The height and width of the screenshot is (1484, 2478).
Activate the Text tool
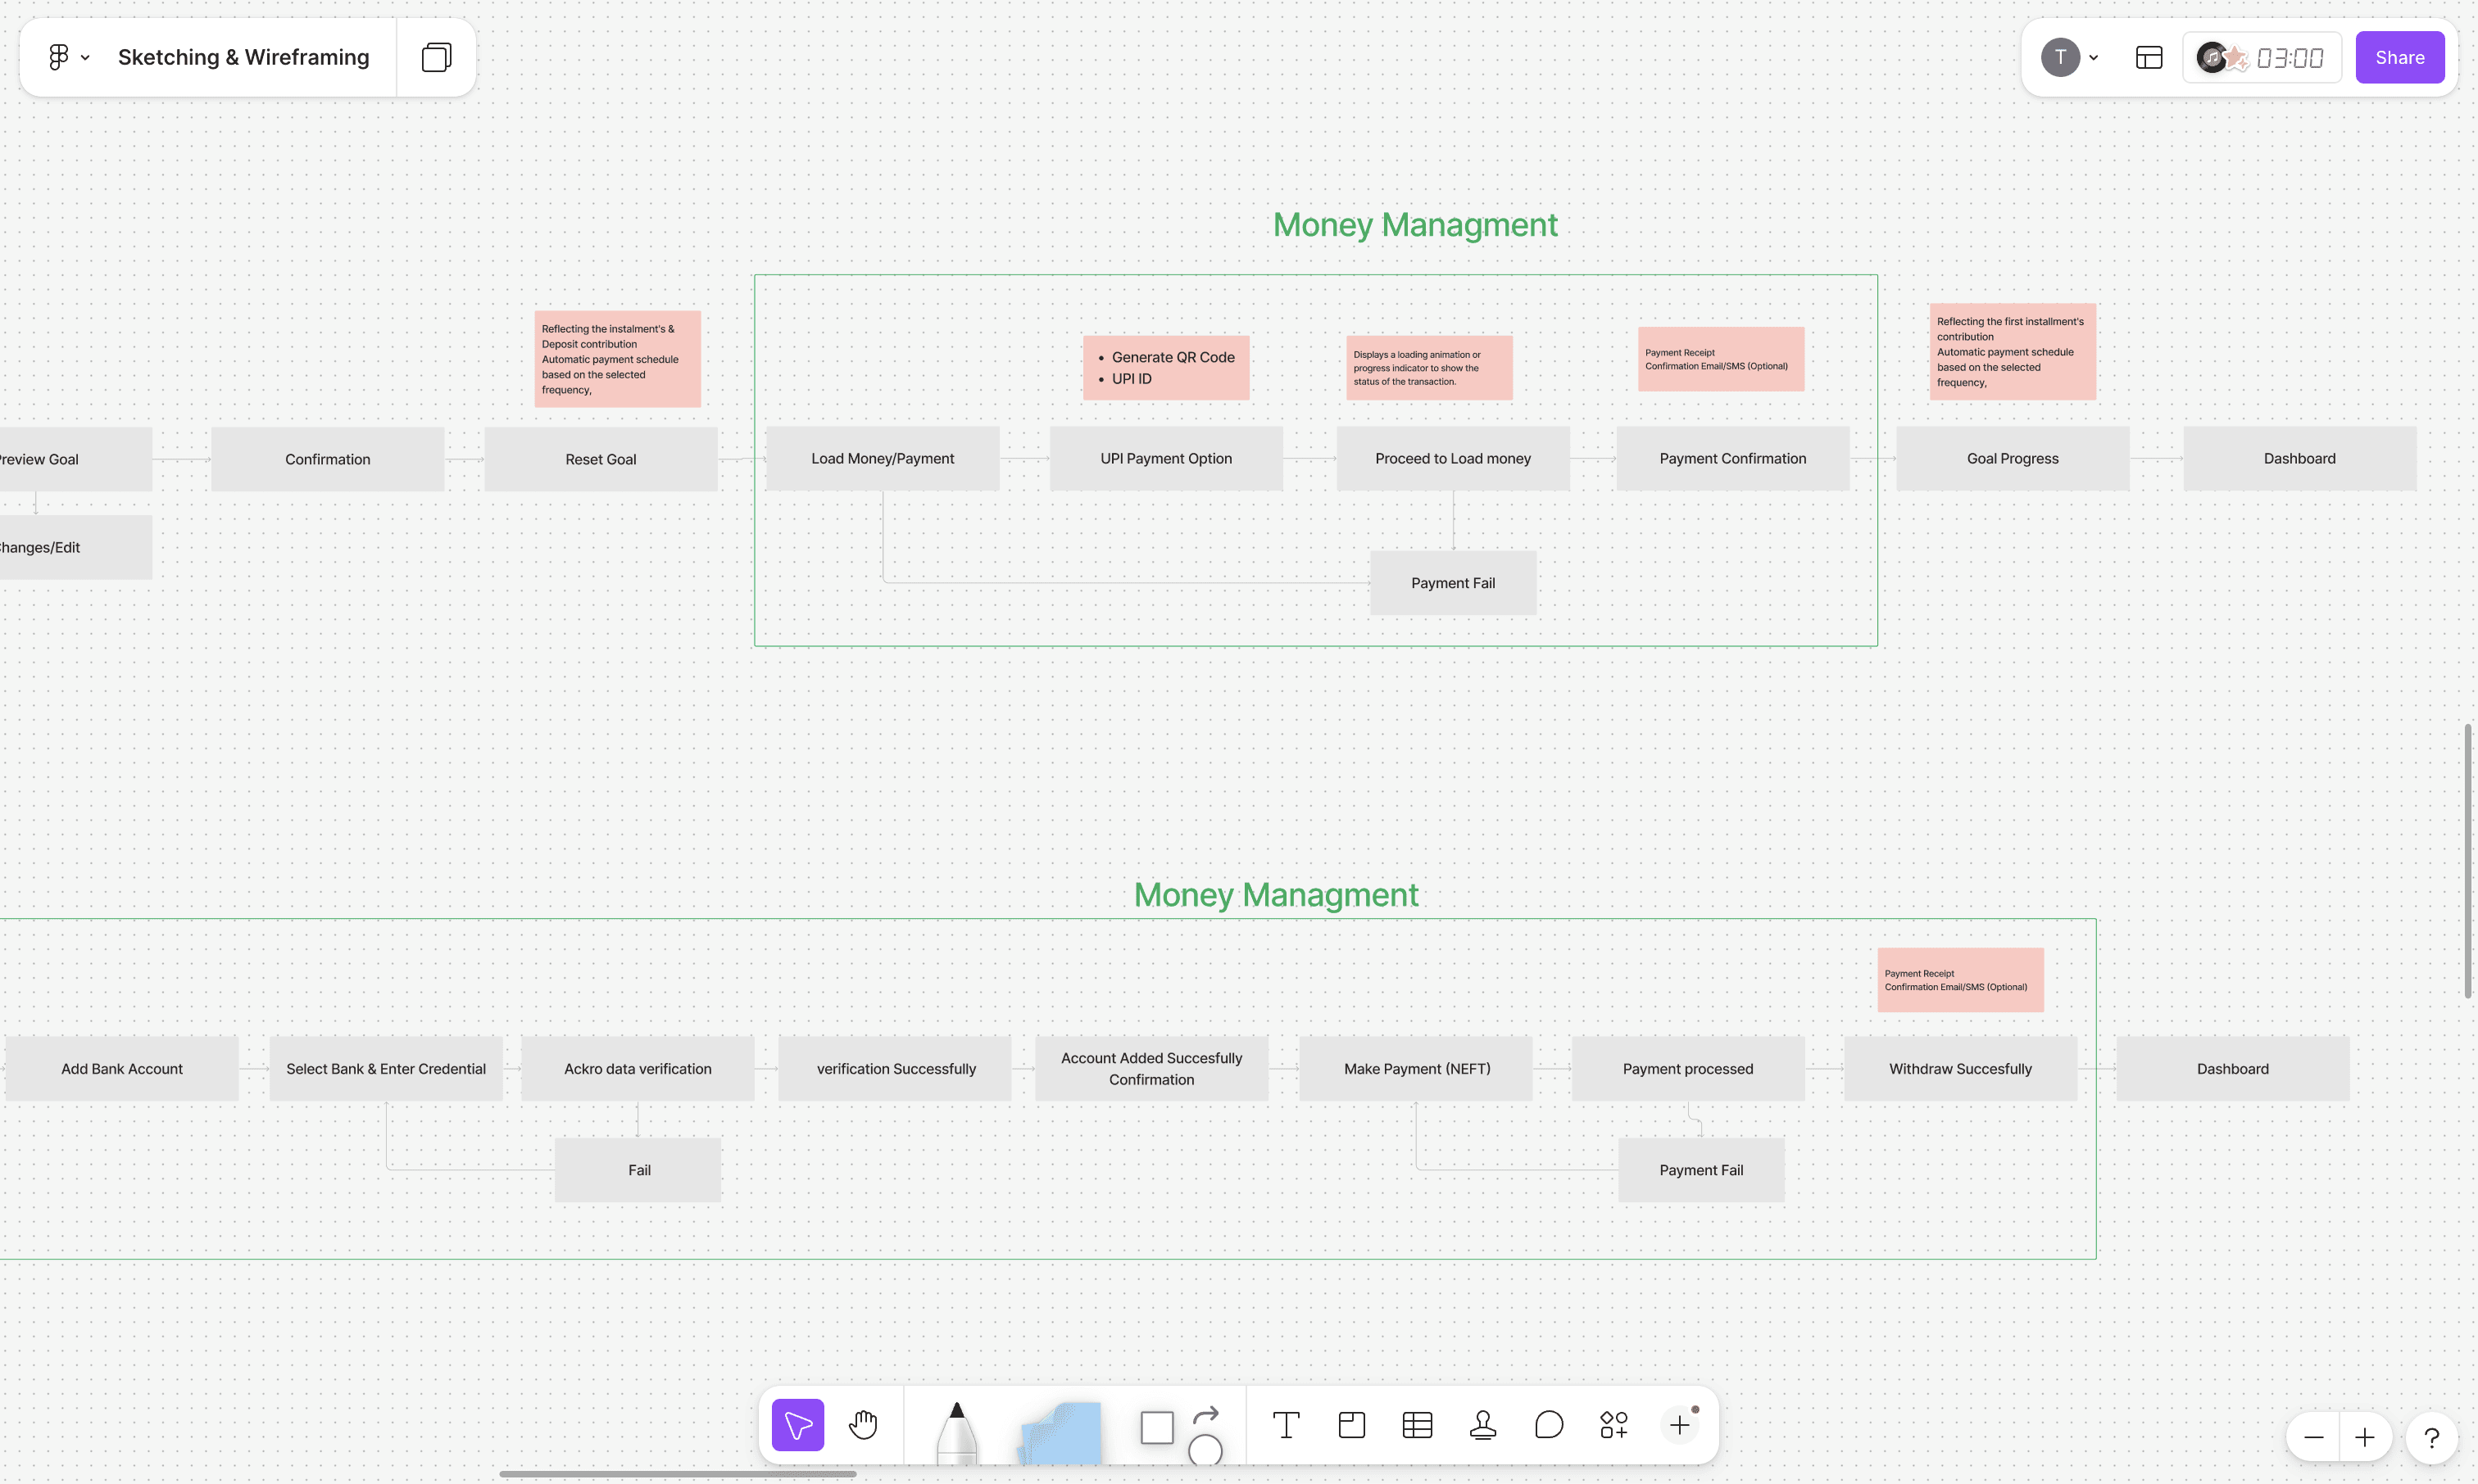pos(1286,1424)
